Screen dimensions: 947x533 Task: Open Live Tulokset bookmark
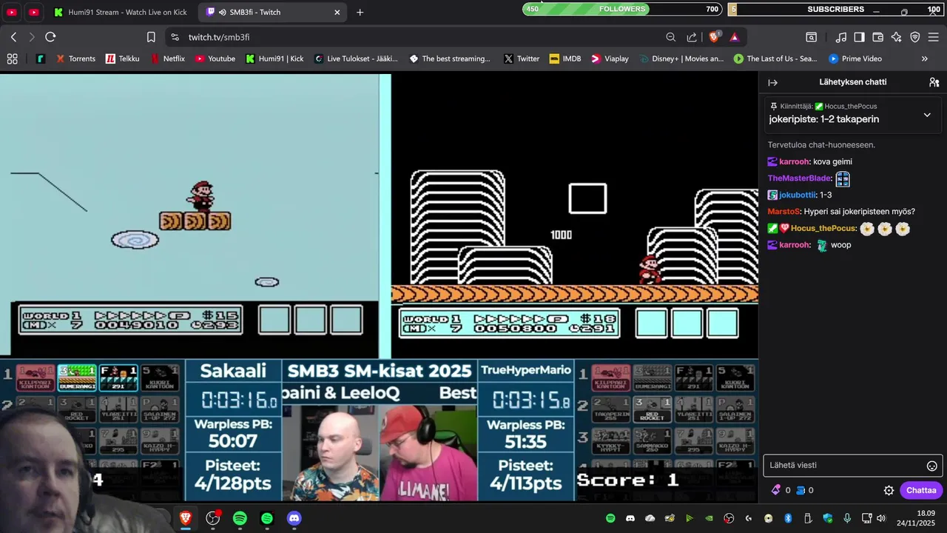[x=356, y=58]
